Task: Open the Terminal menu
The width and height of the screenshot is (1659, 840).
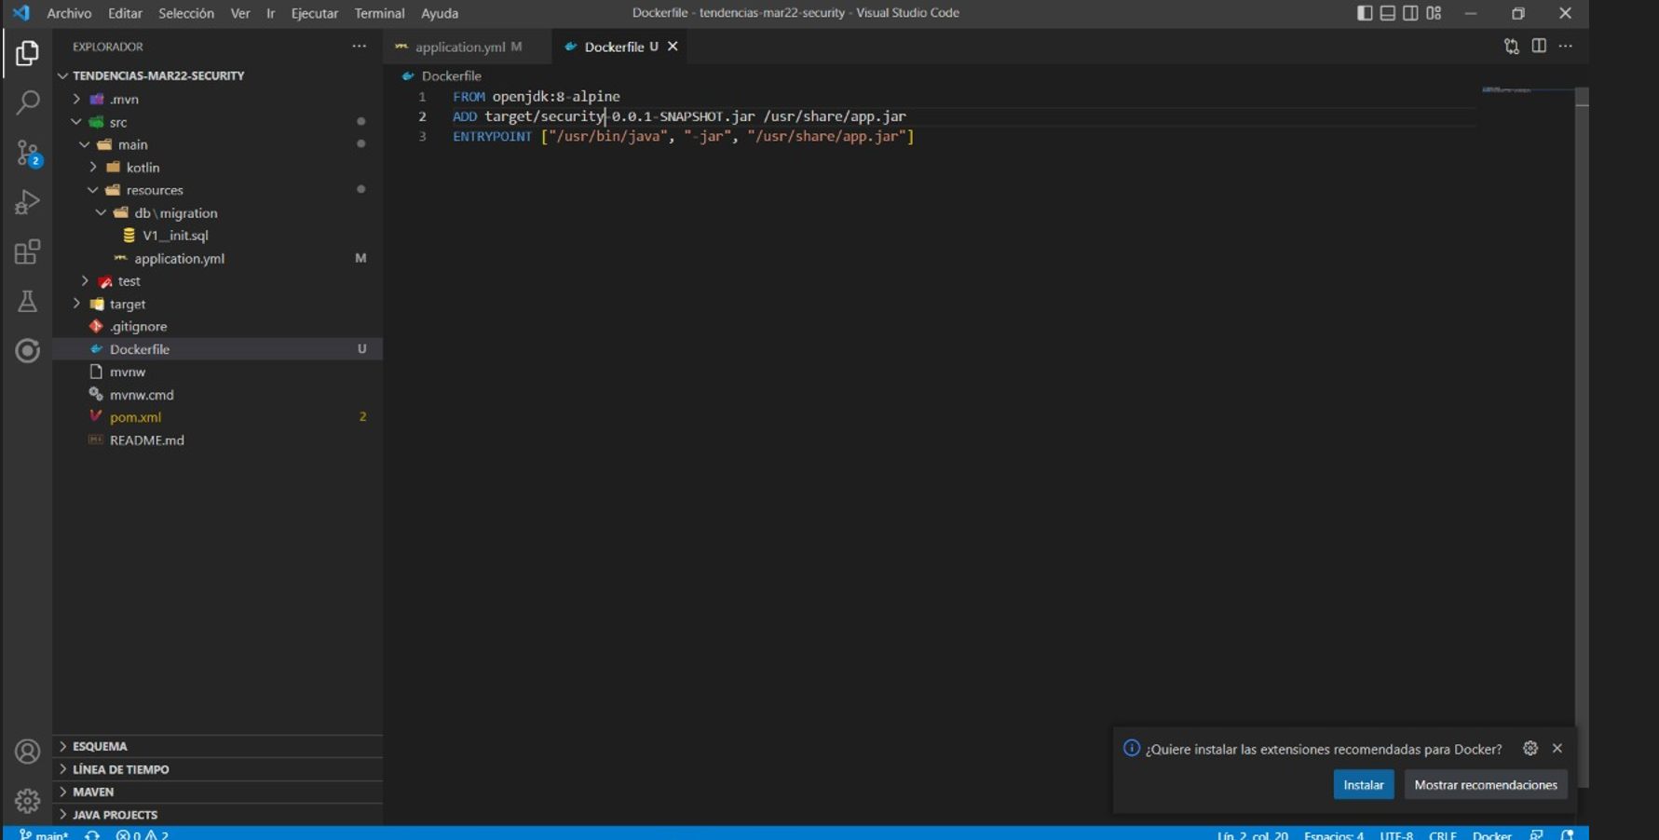Action: click(x=379, y=13)
